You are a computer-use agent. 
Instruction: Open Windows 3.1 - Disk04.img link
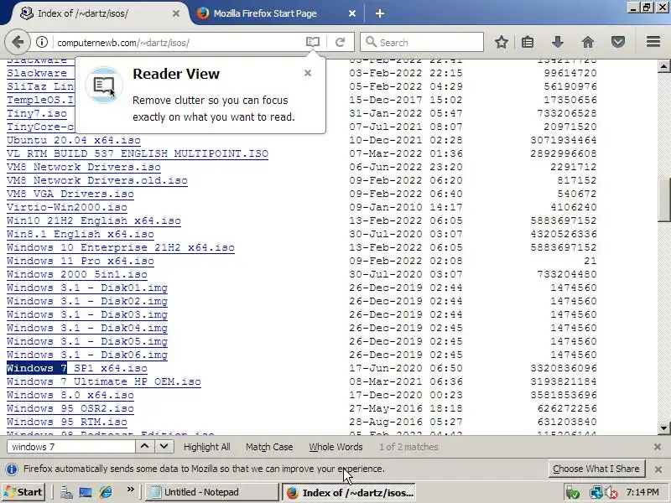[87, 328]
